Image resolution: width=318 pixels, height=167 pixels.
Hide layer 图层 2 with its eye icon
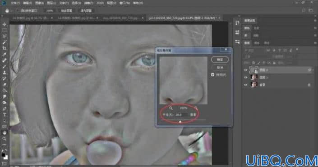point(245,70)
